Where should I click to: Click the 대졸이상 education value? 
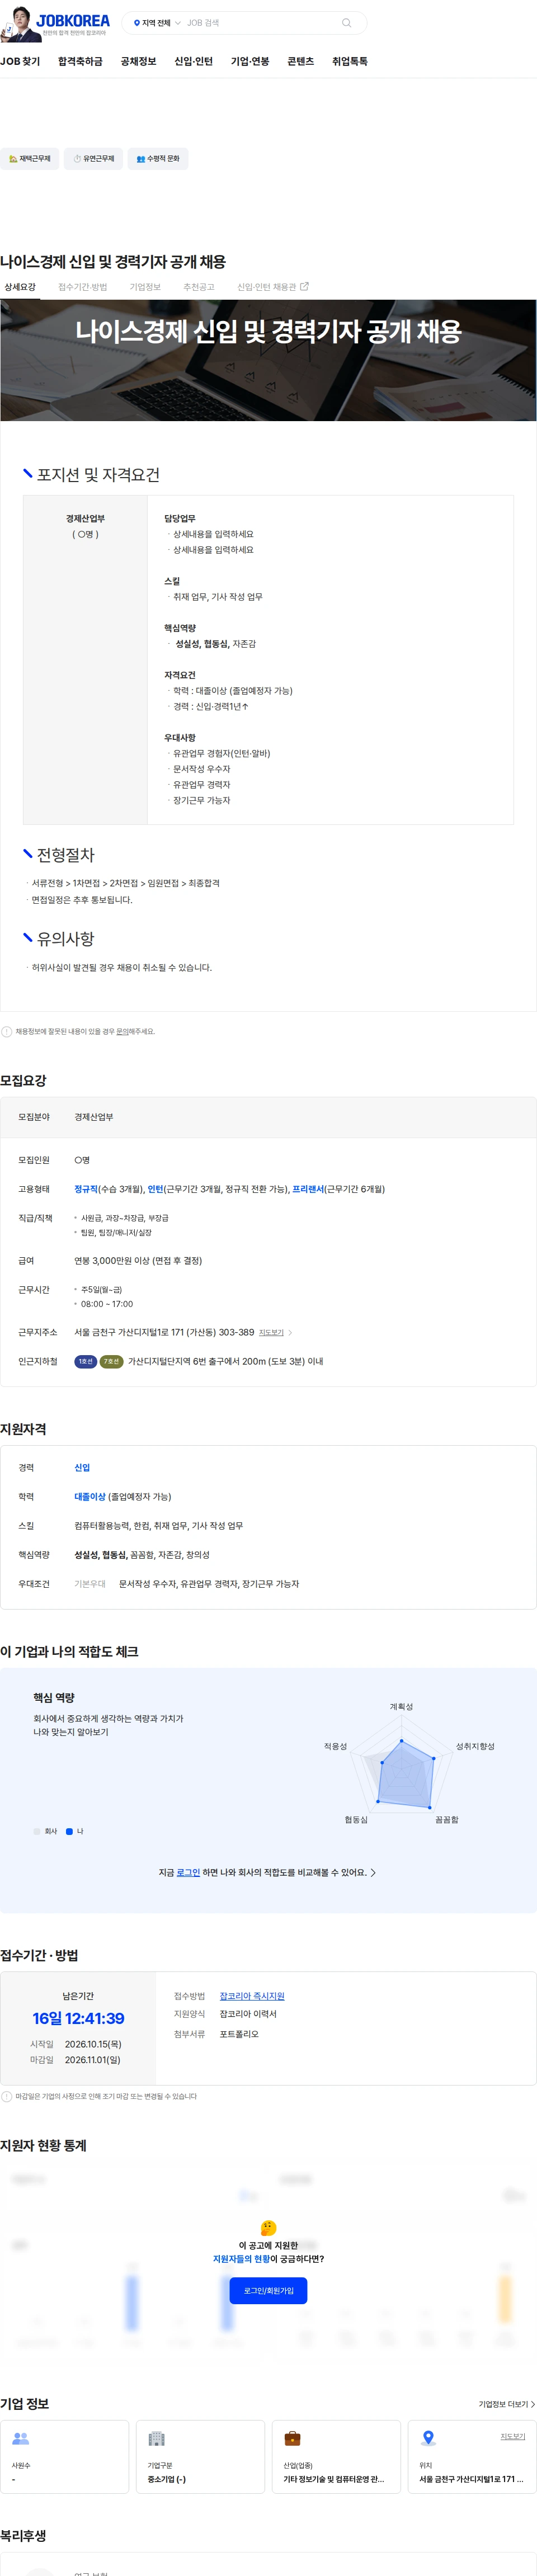90,1497
